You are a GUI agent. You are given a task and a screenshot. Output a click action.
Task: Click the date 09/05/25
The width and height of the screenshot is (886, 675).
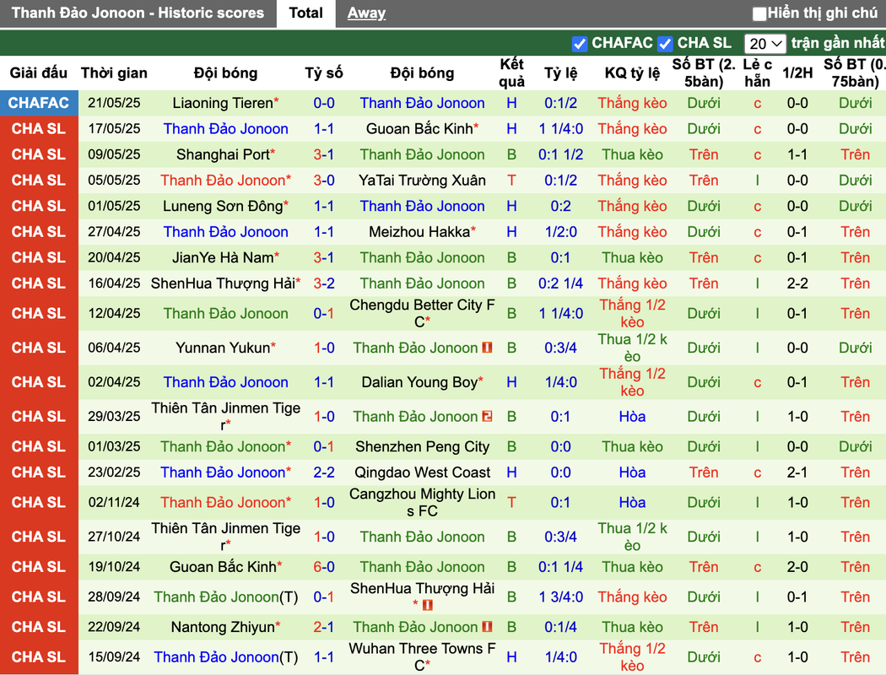pos(114,154)
